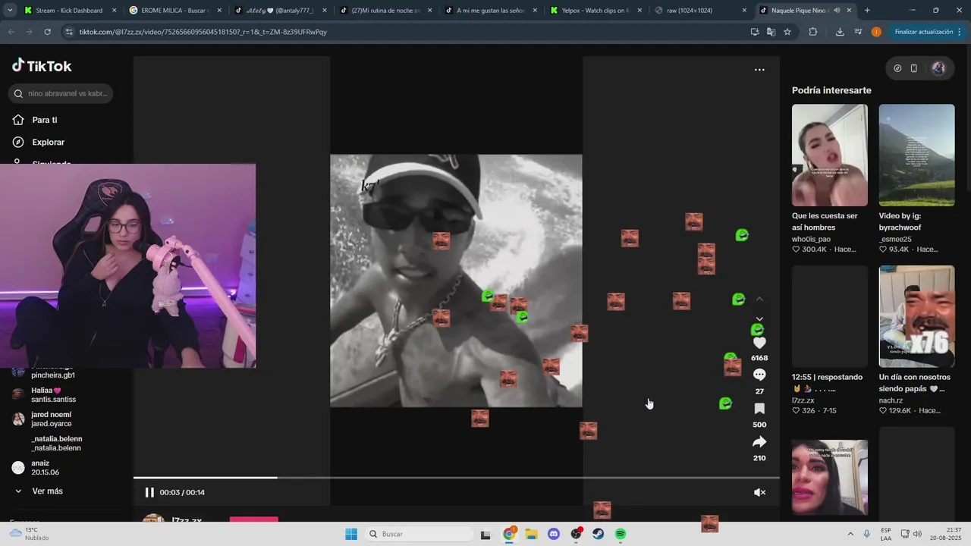The image size is (971, 546).
Task: Reload the current page
Action: (47, 32)
